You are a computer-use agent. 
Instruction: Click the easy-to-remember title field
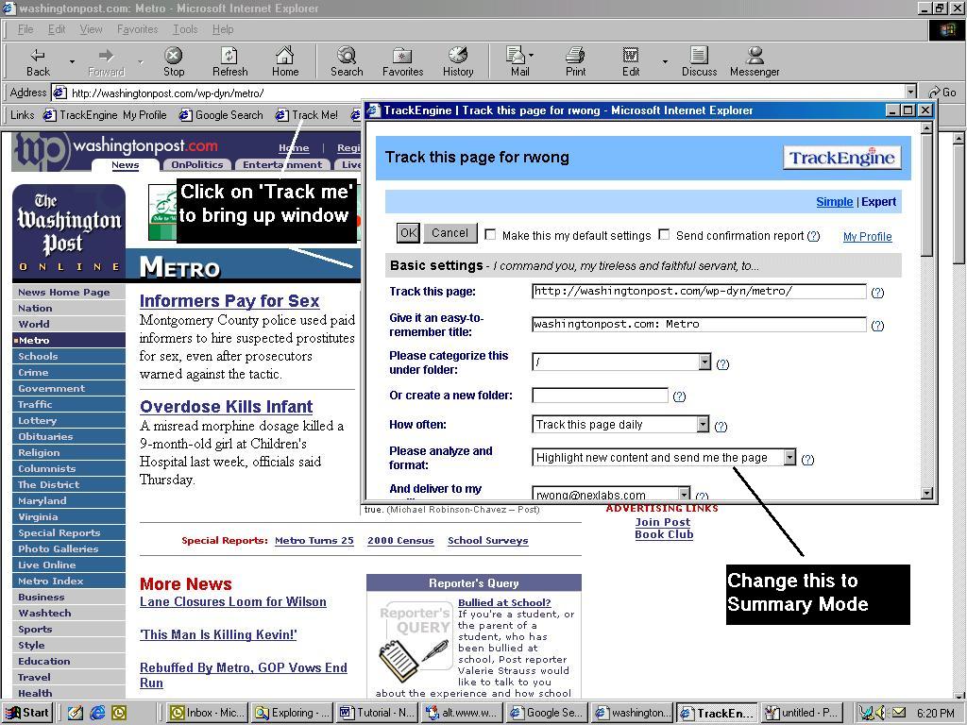click(x=699, y=325)
